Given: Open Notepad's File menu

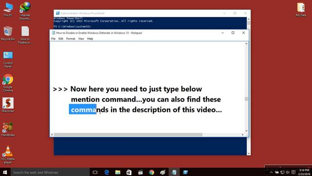Looking at the screenshot, I should pos(53,39).
